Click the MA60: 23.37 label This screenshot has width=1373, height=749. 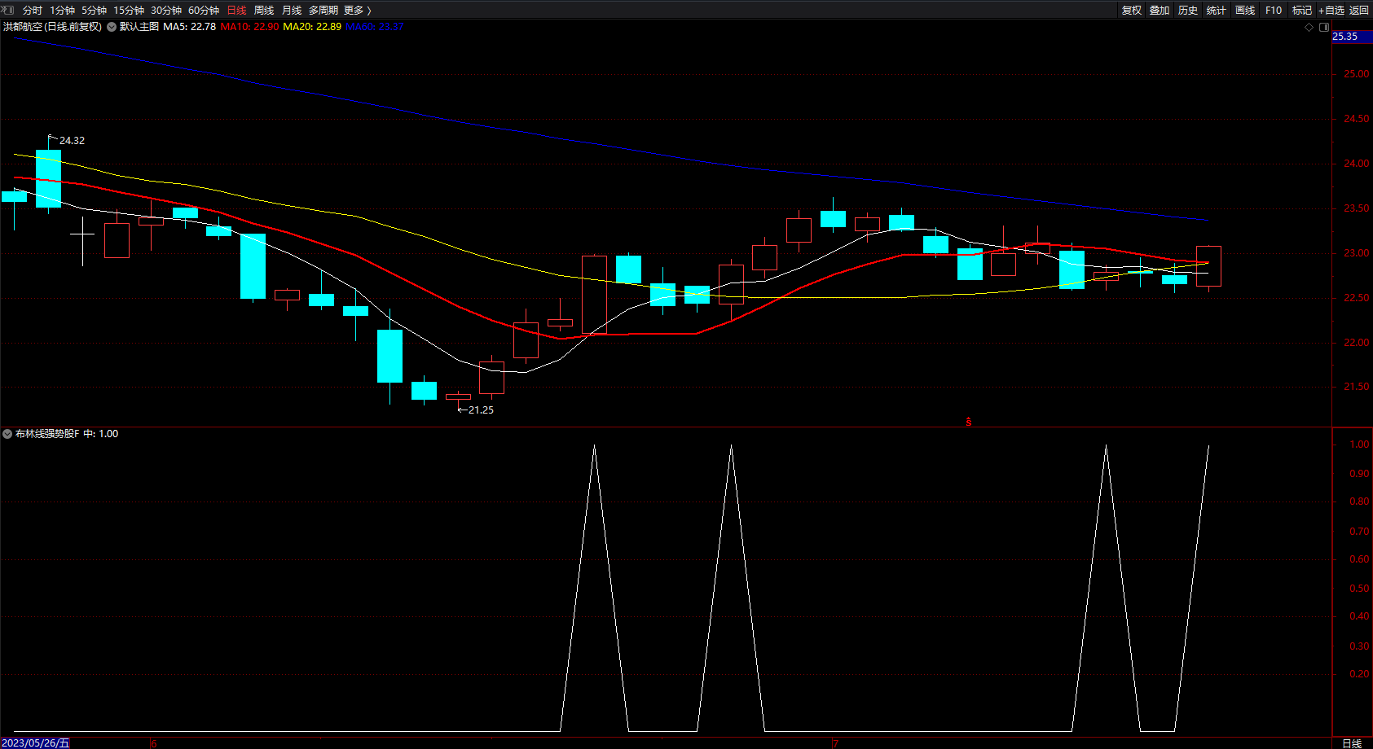[375, 27]
